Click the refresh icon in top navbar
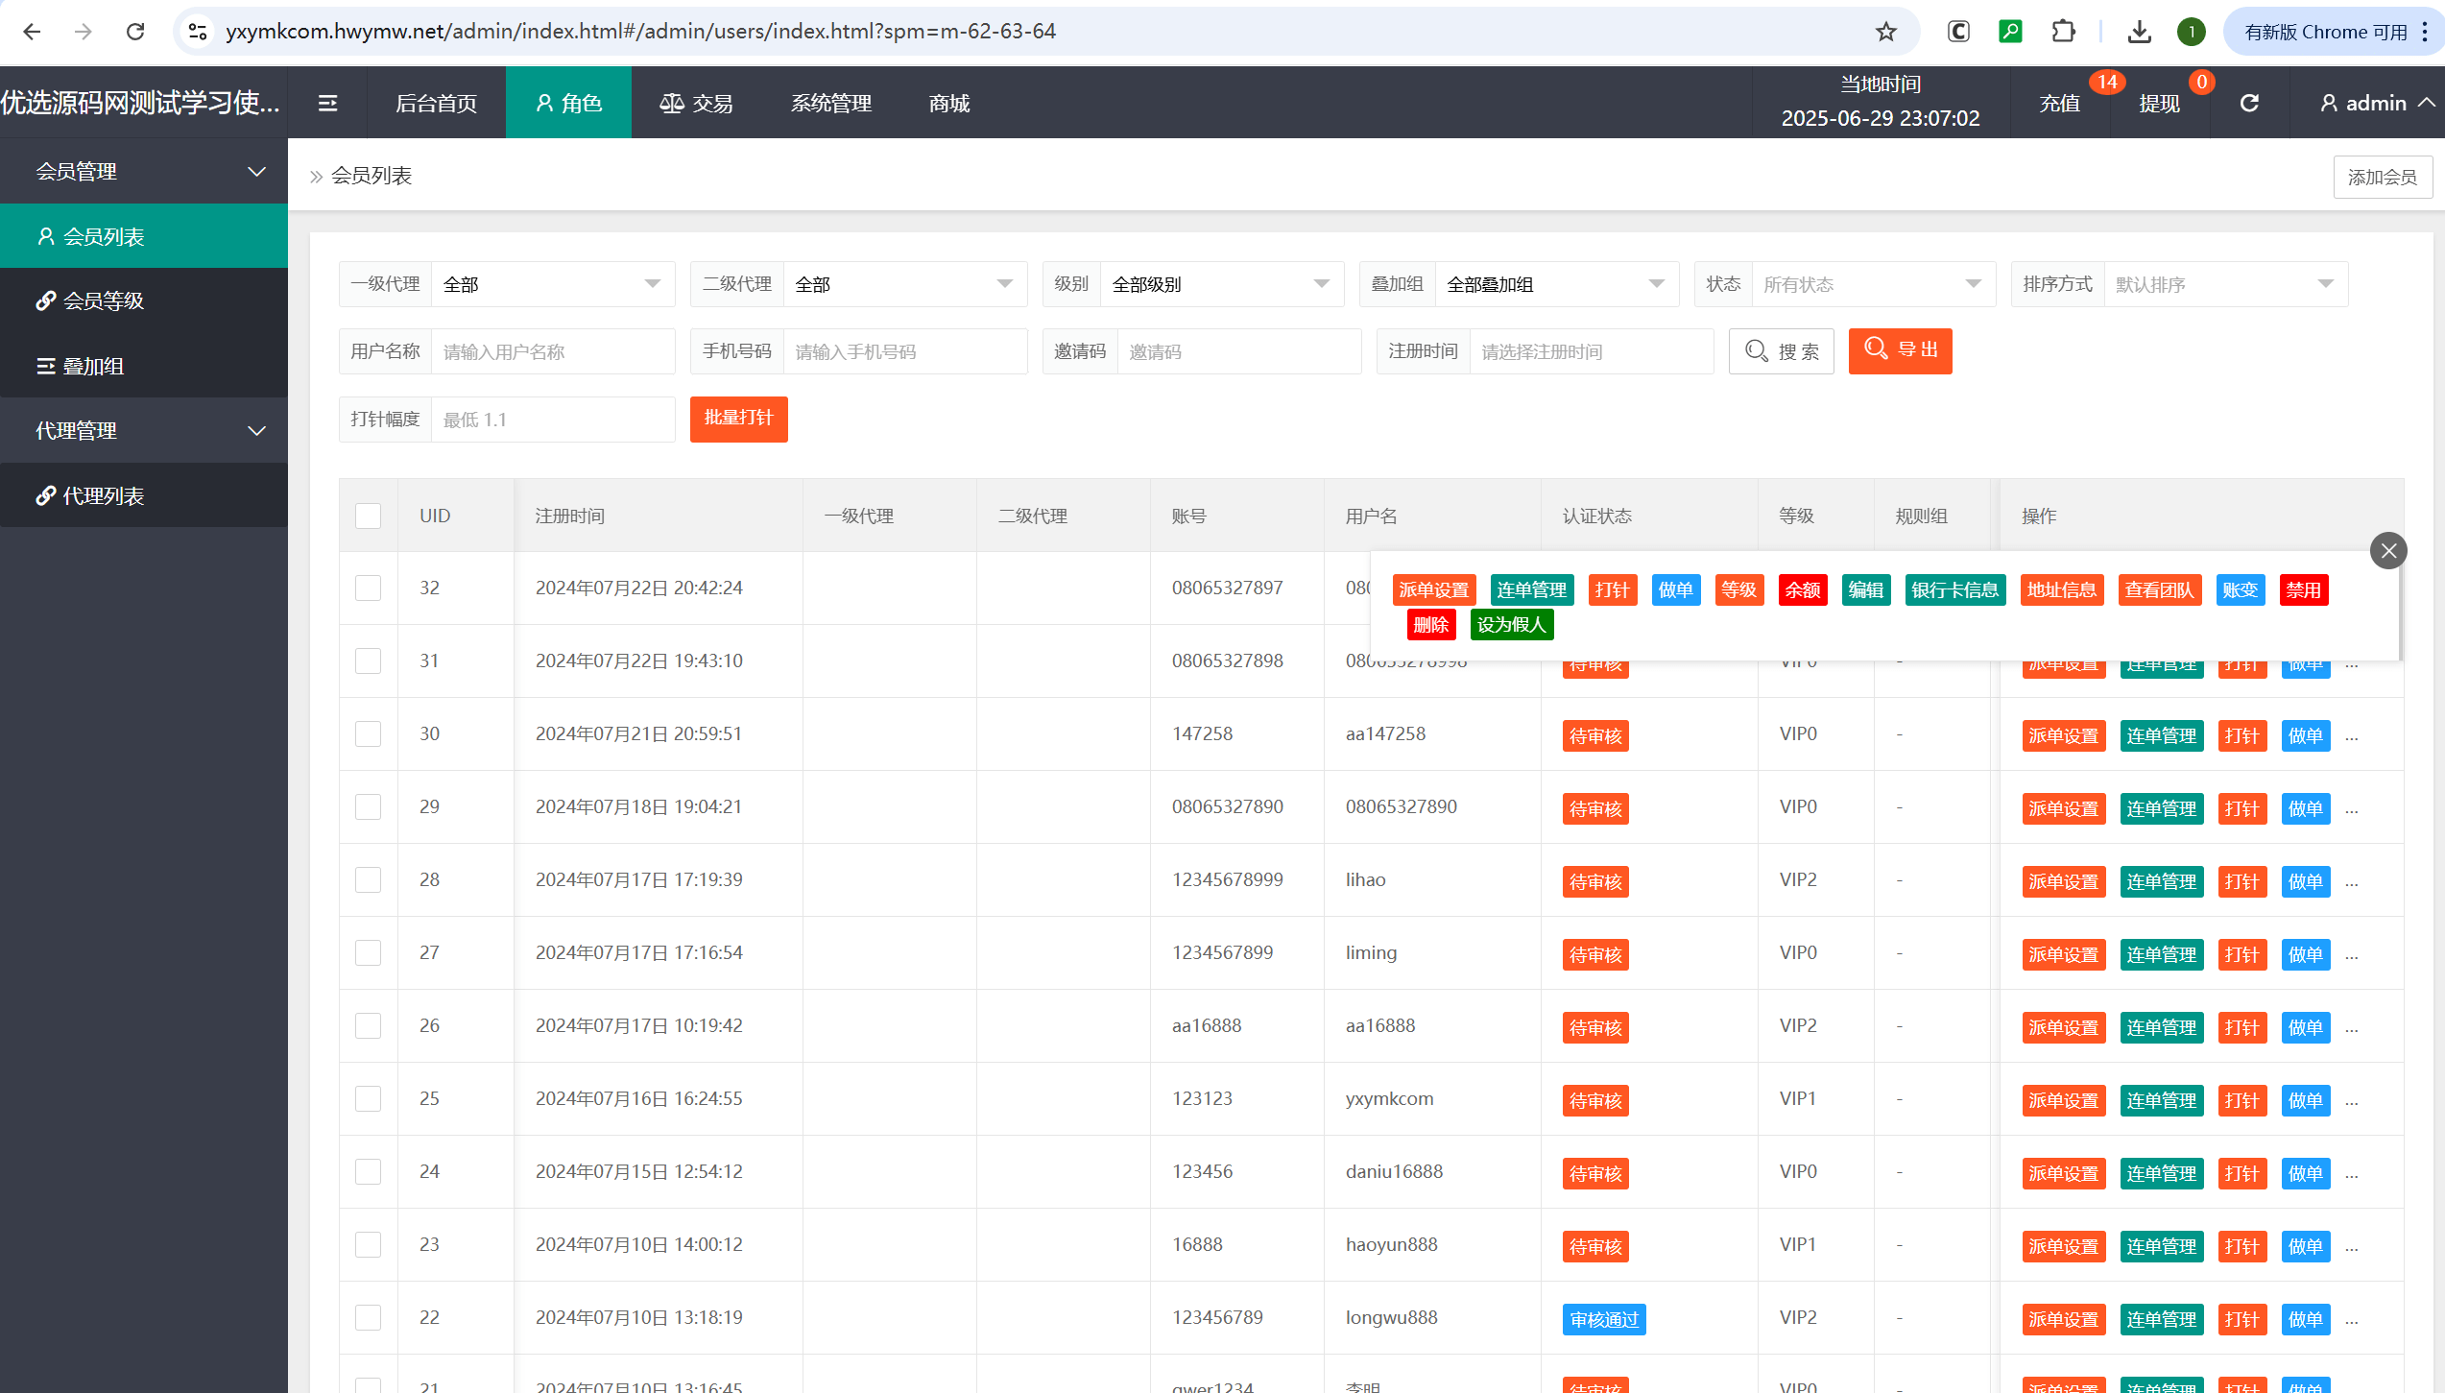This screenshot has width=2445, height=1393. pyautogui.click(x=2248, y=103)
